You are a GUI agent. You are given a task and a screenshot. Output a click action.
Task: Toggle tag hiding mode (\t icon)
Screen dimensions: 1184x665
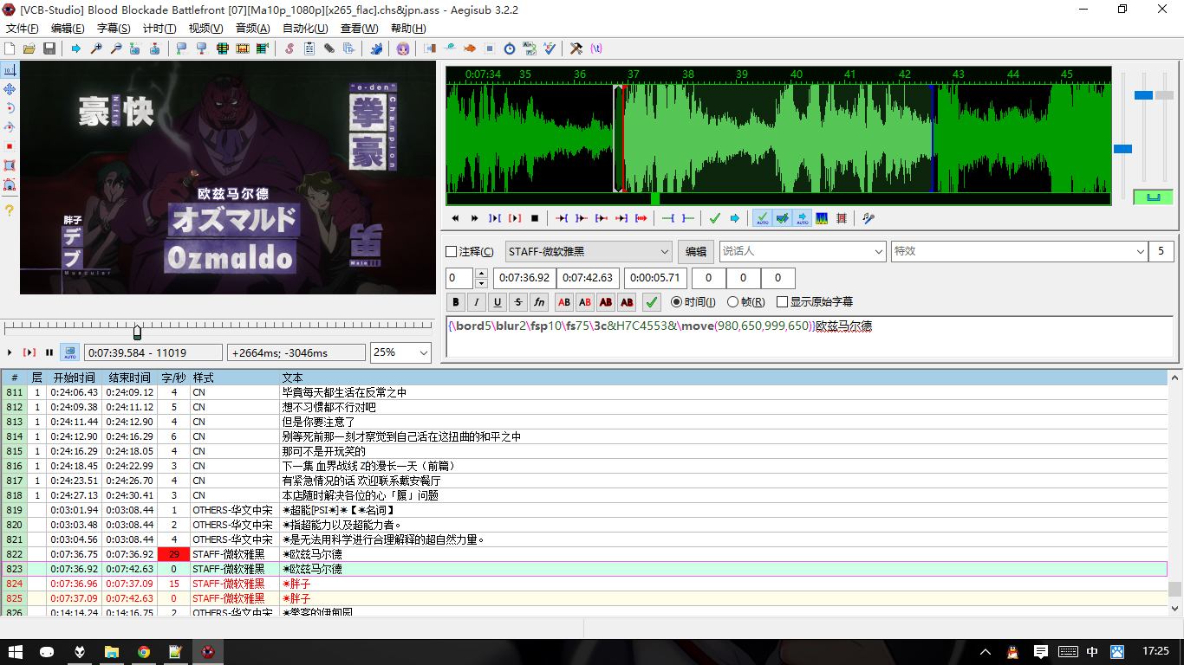point(596,48)
